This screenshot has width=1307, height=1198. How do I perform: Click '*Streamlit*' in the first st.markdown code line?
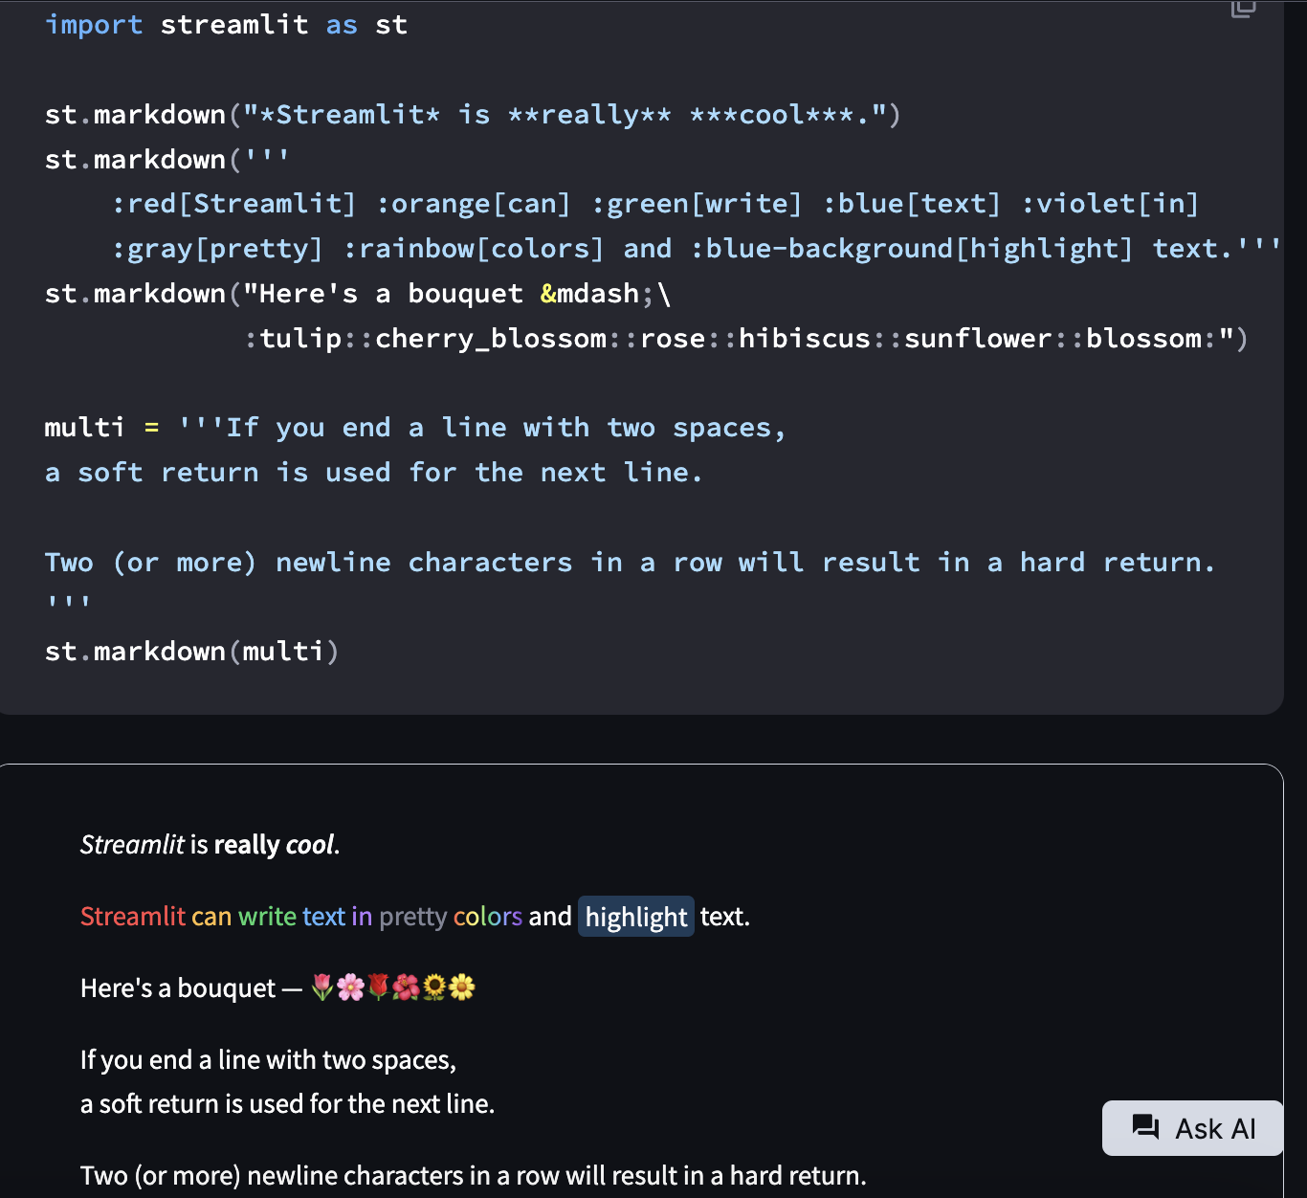350,115
